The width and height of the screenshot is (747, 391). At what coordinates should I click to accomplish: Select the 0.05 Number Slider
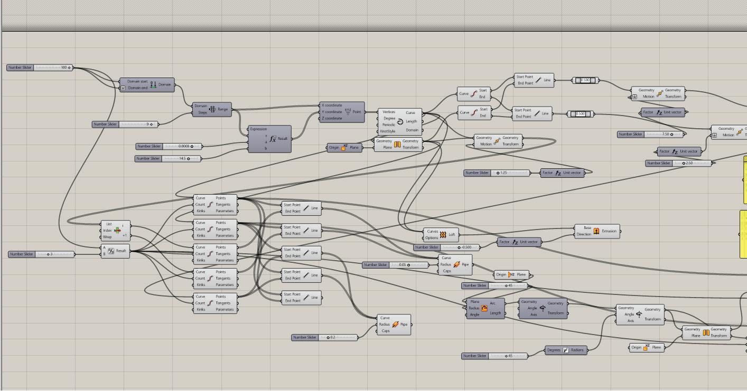point(395,265)
